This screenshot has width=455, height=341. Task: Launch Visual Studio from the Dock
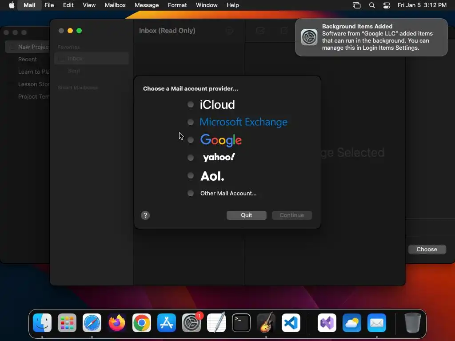pyautogui.click(x=327, y=323)
